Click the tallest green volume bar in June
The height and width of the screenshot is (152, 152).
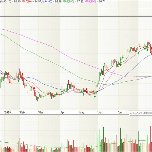pos(104,139)
